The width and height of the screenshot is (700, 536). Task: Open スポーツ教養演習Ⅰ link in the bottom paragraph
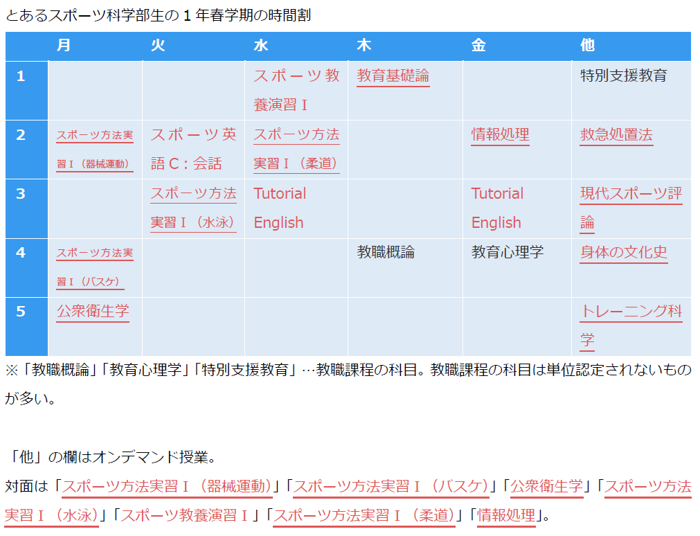185,515
